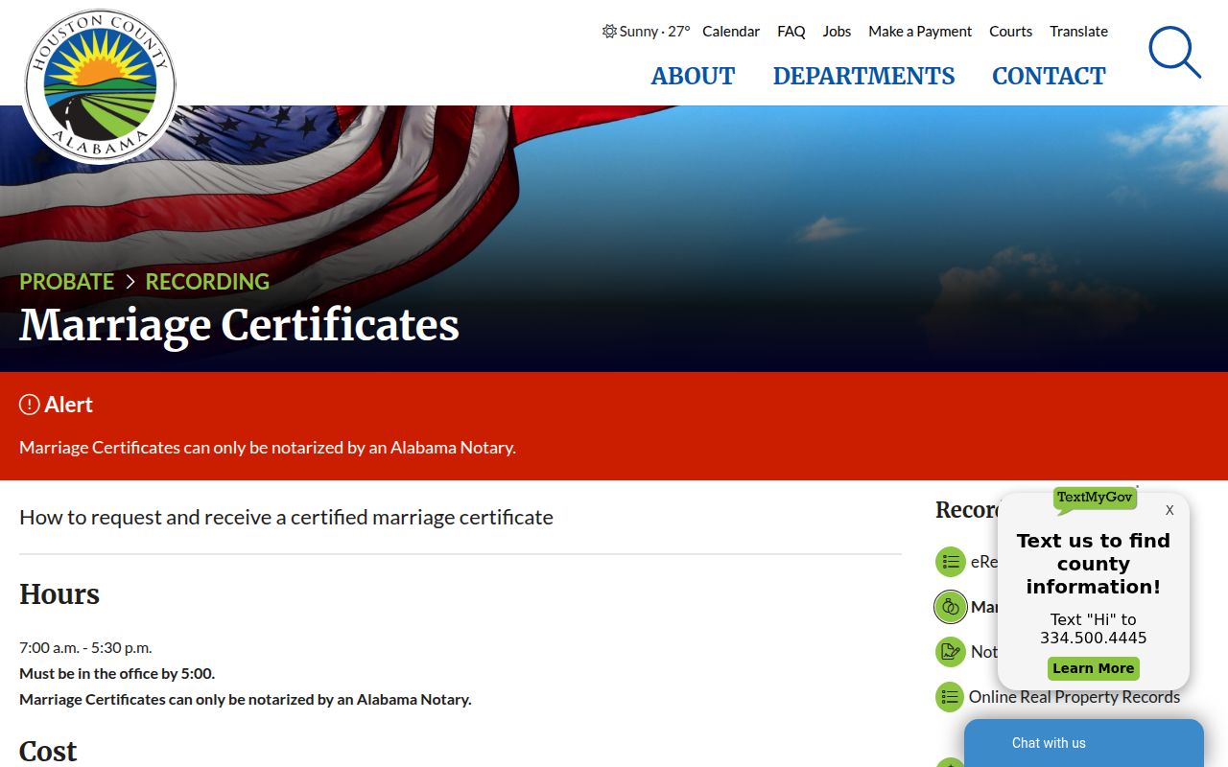Click the Online Real Property Records icon
Image resolution: width=1228 pixels, height=767 pixels.
click(950, 697)
